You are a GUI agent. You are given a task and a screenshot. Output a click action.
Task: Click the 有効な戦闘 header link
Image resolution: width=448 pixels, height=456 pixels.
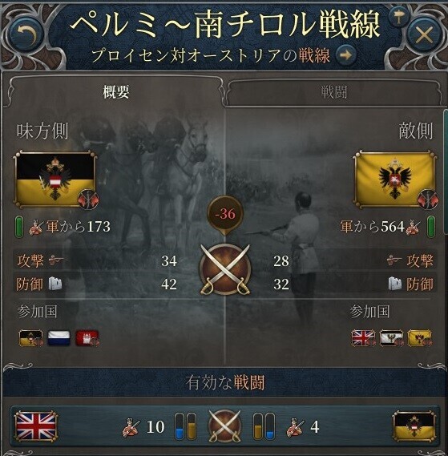coord(225,382)
